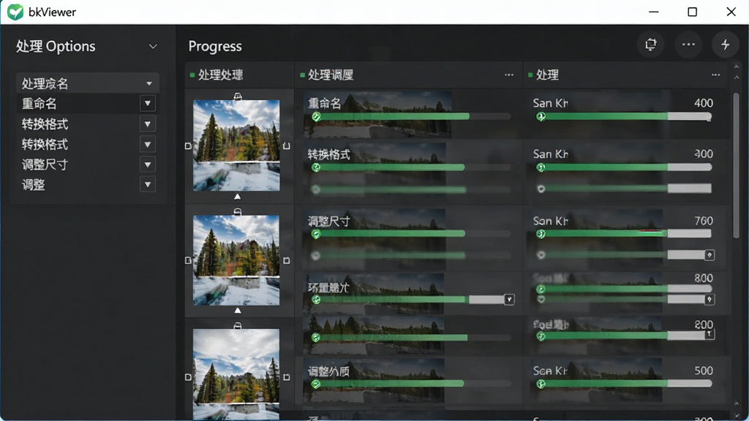Click the value 500 in the 处理 column

[704, 371]
